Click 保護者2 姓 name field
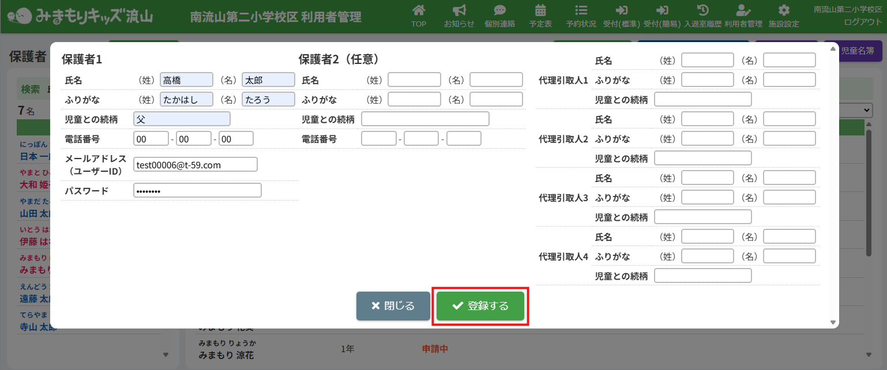This screenshot has height=370, width=887. coord(414,80)
